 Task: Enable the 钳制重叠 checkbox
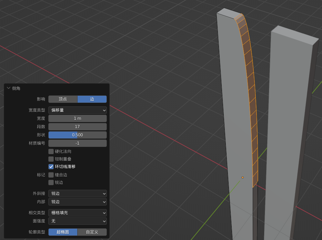(x=51, y=159)
